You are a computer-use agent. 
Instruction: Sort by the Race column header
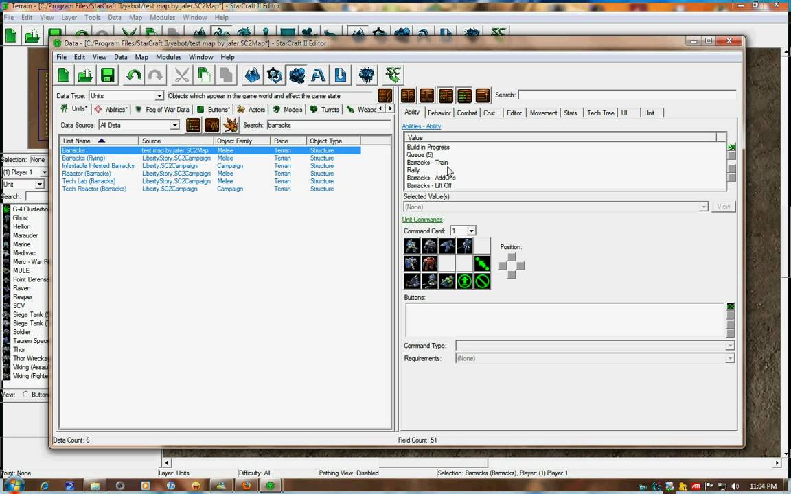pos(288,141)
